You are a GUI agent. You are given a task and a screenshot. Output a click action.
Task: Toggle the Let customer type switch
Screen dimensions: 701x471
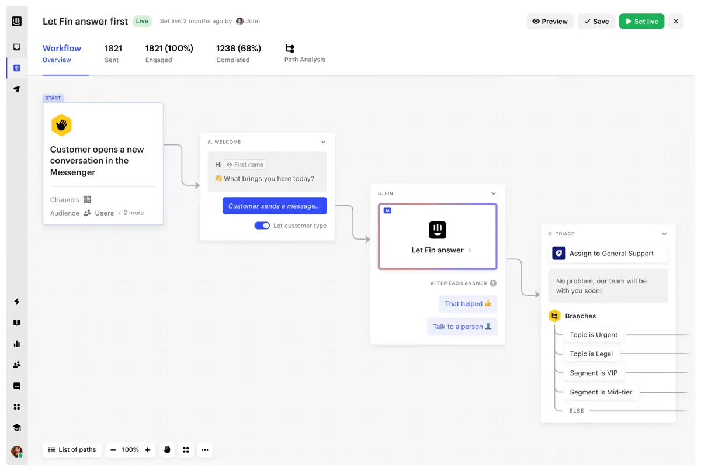262,226
